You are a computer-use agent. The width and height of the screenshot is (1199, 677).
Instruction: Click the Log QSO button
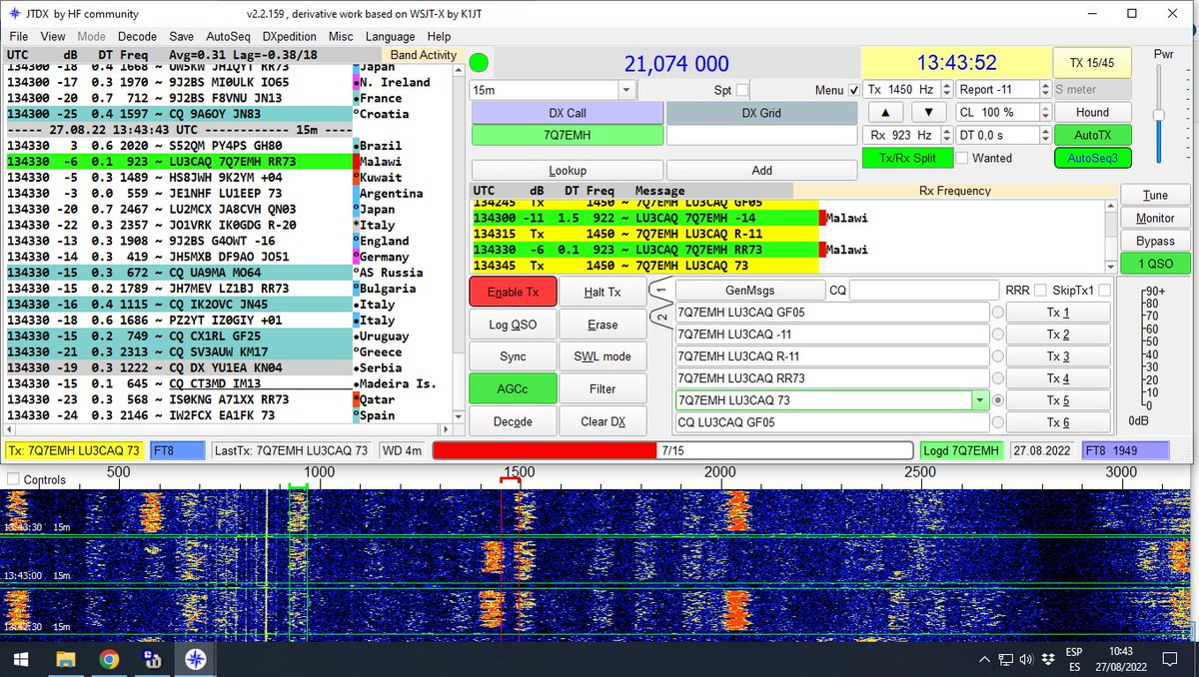pos(513,325)
